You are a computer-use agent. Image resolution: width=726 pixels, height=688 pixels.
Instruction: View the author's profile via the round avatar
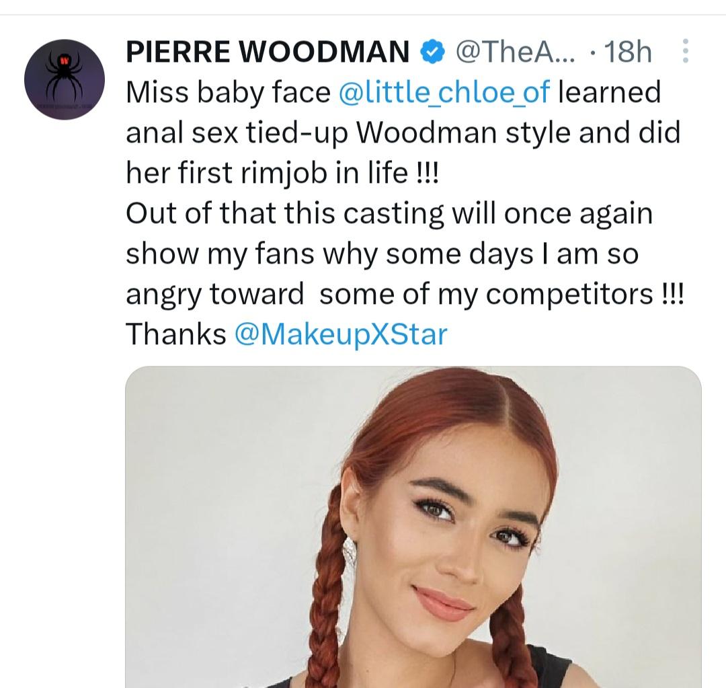(65, 79)
